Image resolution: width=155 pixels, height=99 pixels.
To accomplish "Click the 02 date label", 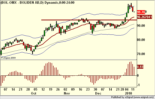I will tap(65, 89).
